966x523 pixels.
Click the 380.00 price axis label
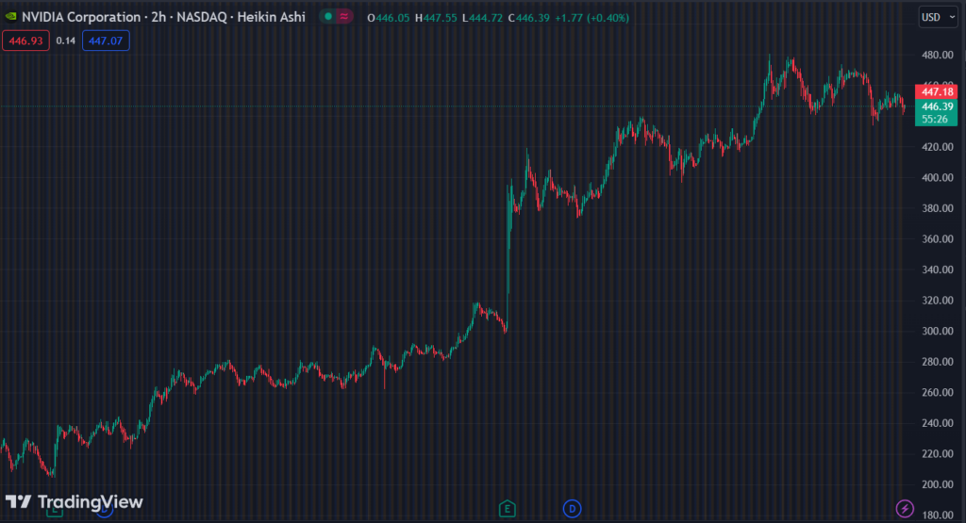[938, 208]
